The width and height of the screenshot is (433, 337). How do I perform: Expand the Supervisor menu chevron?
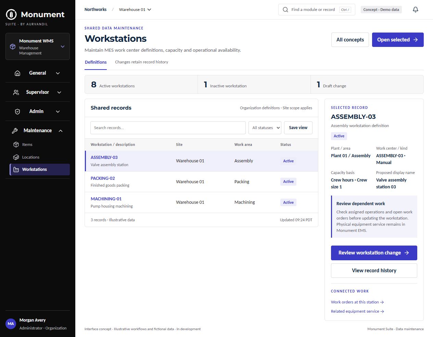click(x=59, y=92)
